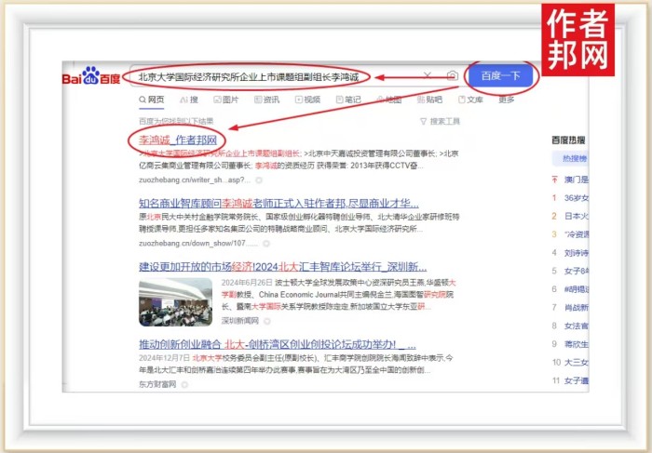Click the forum conference thumbnail image

click(175, 301)
